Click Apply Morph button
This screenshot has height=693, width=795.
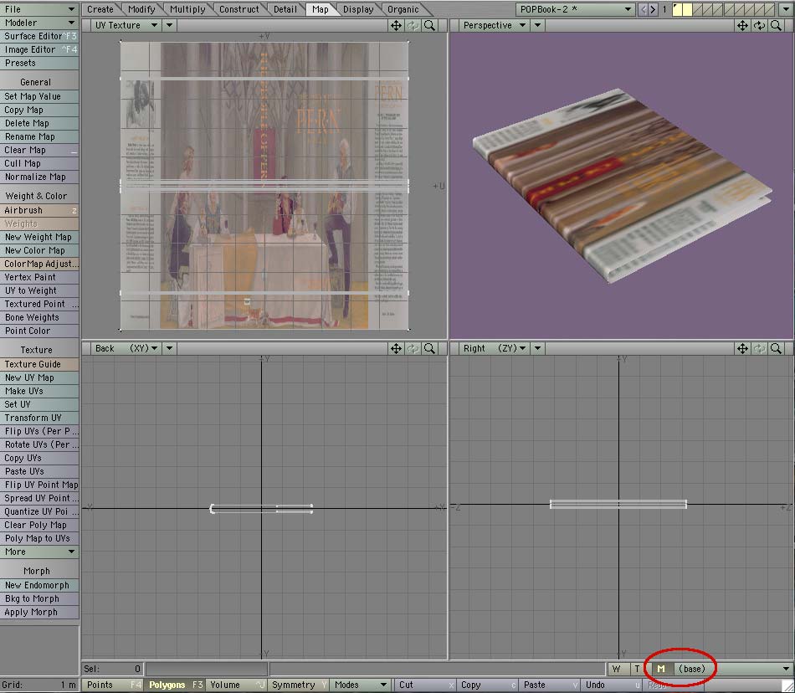pyautogui.click(x=39, y=613)
